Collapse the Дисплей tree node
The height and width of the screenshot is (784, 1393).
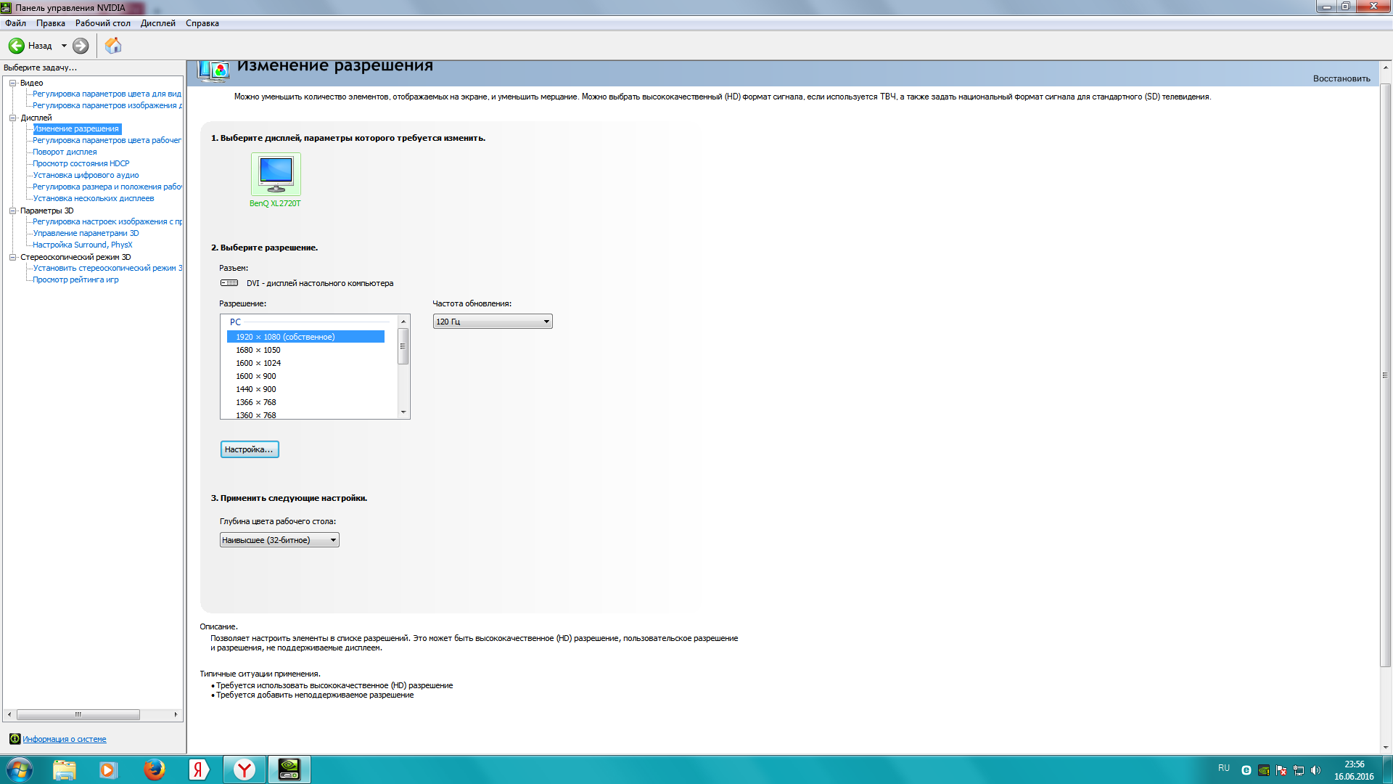12,118
